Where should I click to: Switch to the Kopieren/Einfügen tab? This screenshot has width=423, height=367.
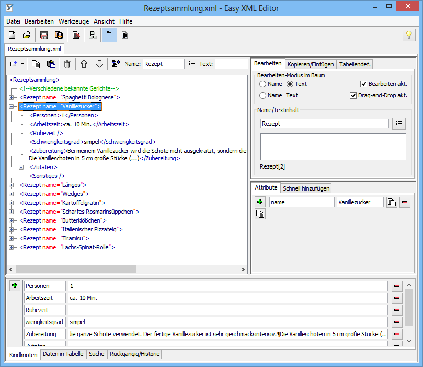tap(311, 64)
